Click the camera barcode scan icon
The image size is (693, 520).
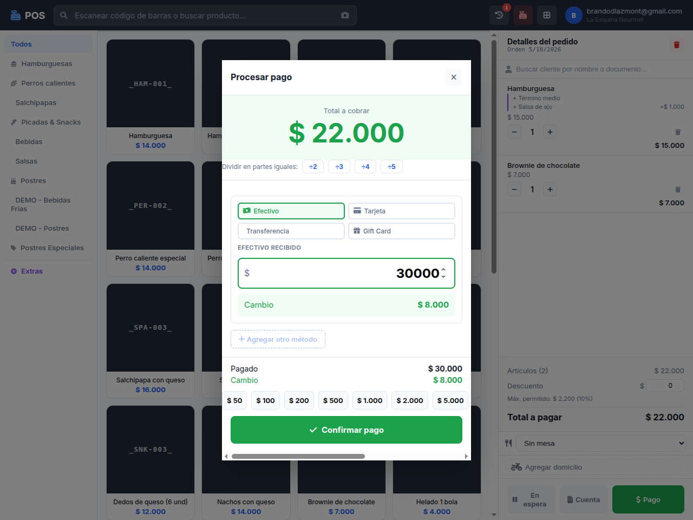[x=345, y=15]
